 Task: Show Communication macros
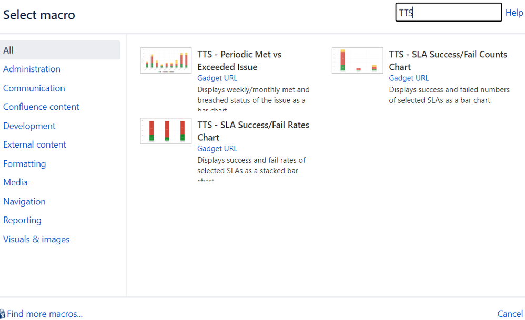point(34,88)
